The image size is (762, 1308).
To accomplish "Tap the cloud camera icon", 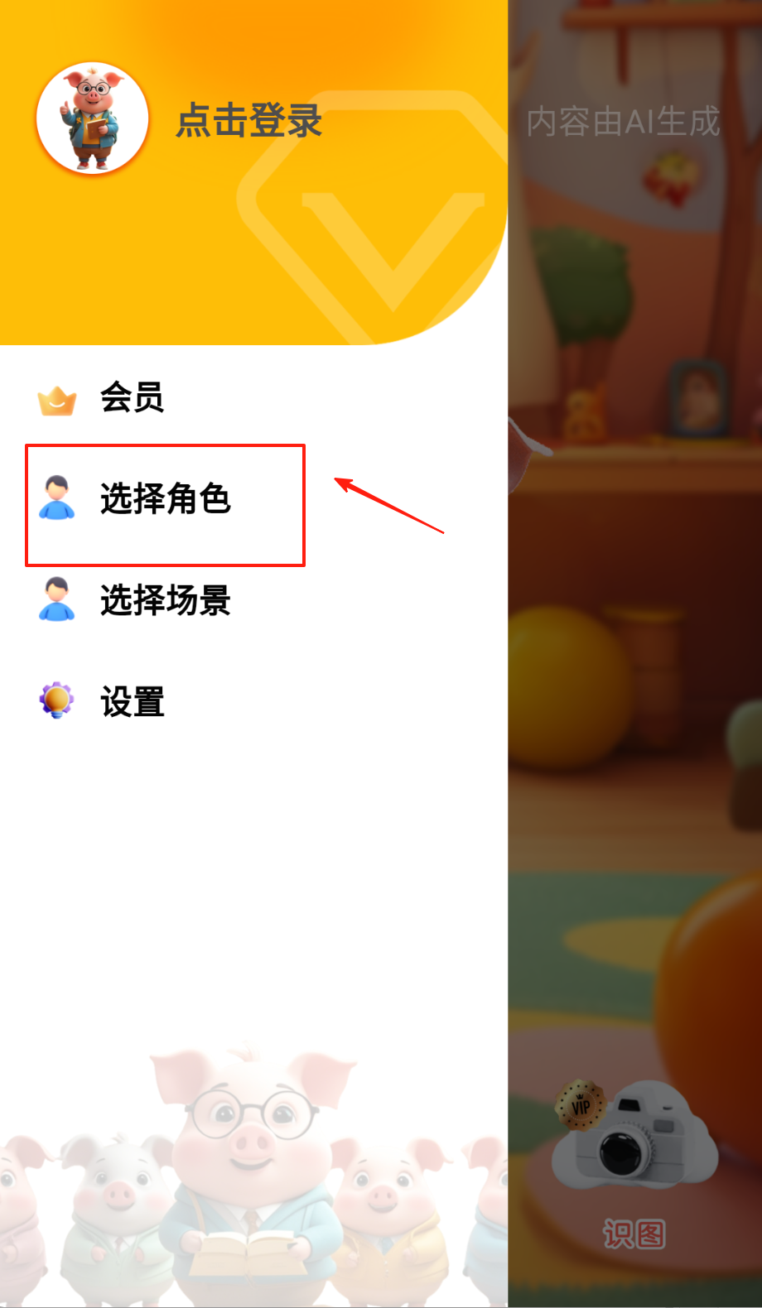I will click(634, 1136).
